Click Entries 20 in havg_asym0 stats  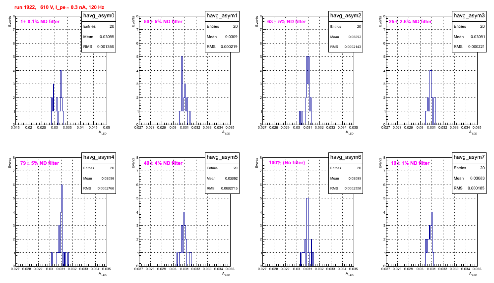click(99, 27)
